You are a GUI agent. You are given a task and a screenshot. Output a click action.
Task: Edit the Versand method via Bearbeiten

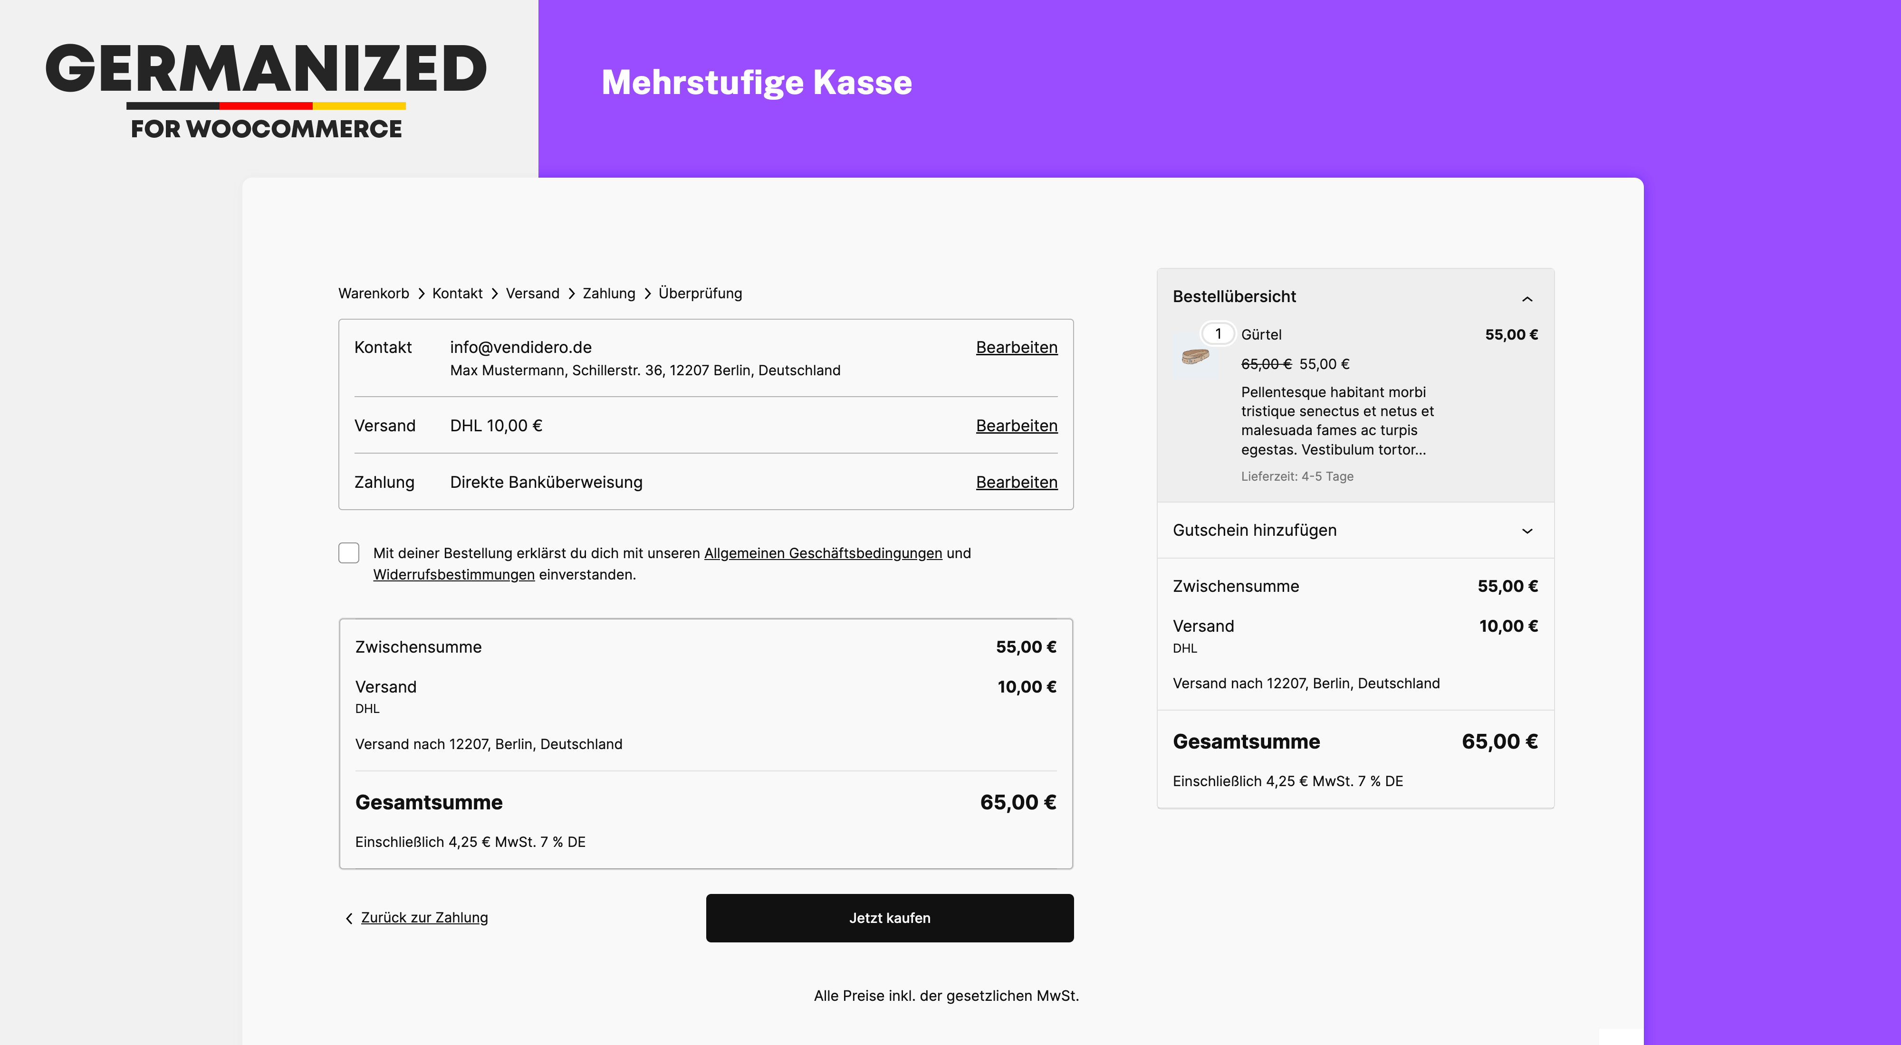point(1016,426)
